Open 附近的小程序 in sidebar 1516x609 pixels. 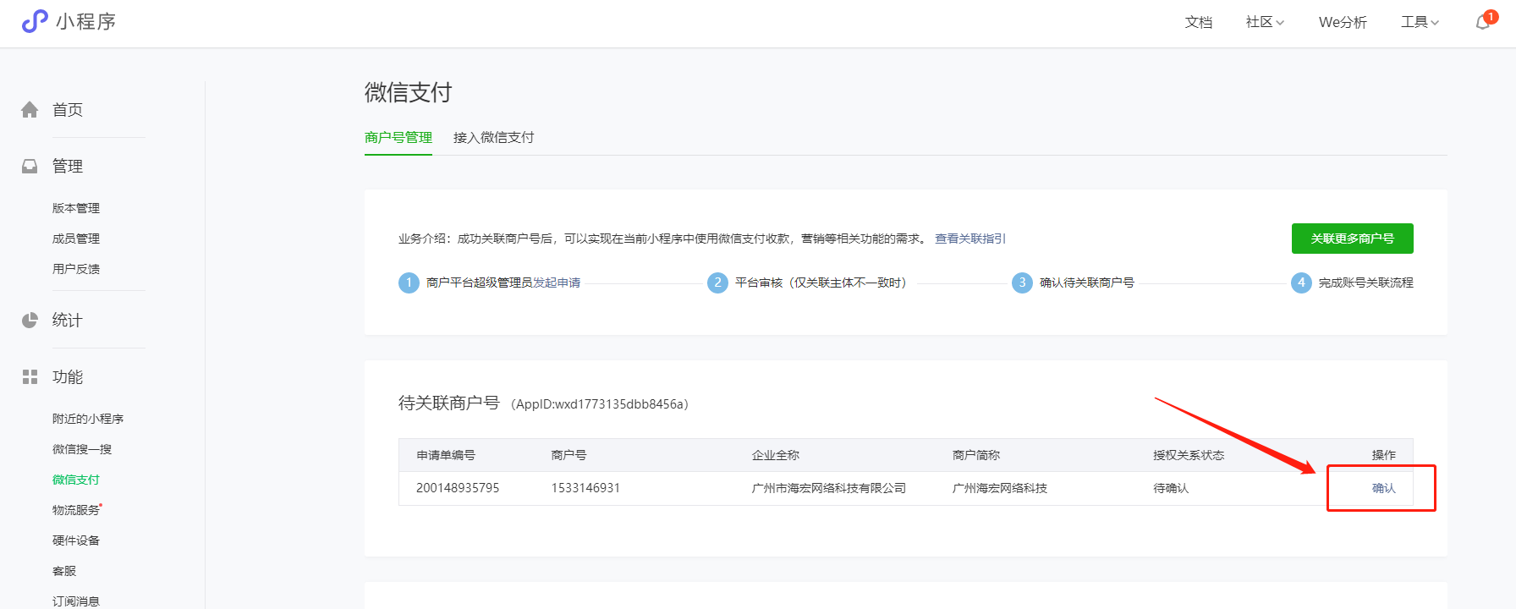(x=88, y=419)
